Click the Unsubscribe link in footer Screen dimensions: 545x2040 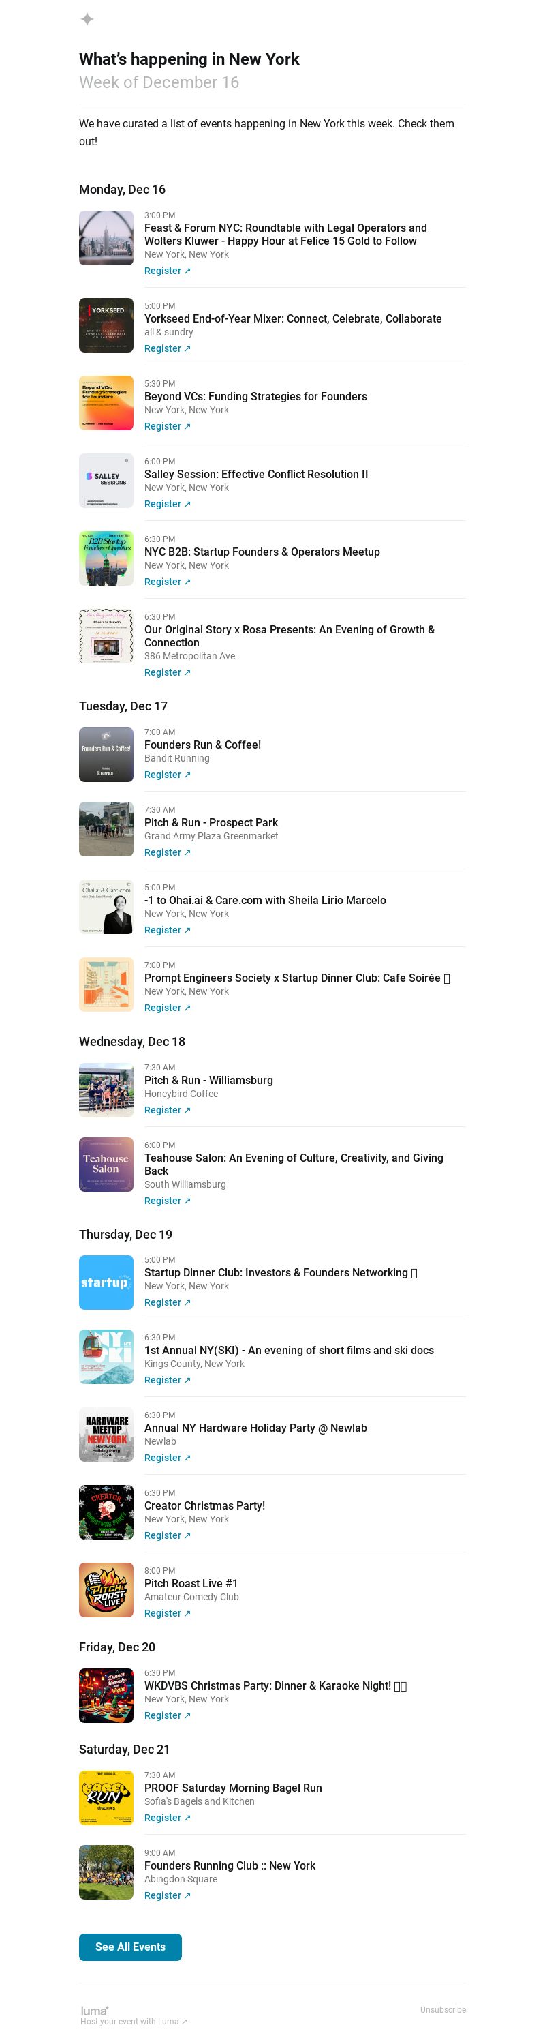443,2009
